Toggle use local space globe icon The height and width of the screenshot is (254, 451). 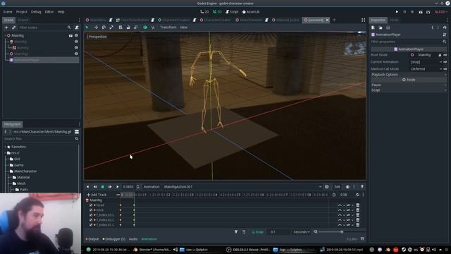145,28
